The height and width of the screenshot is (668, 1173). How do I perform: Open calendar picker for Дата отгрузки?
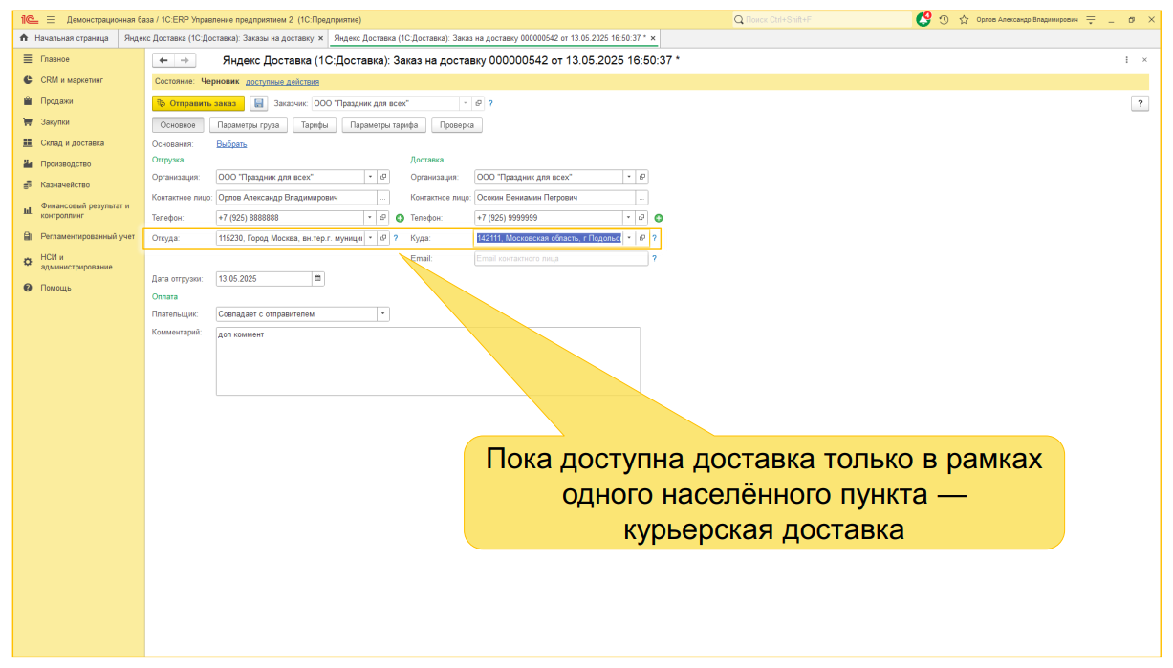click(x=318, y=279)
